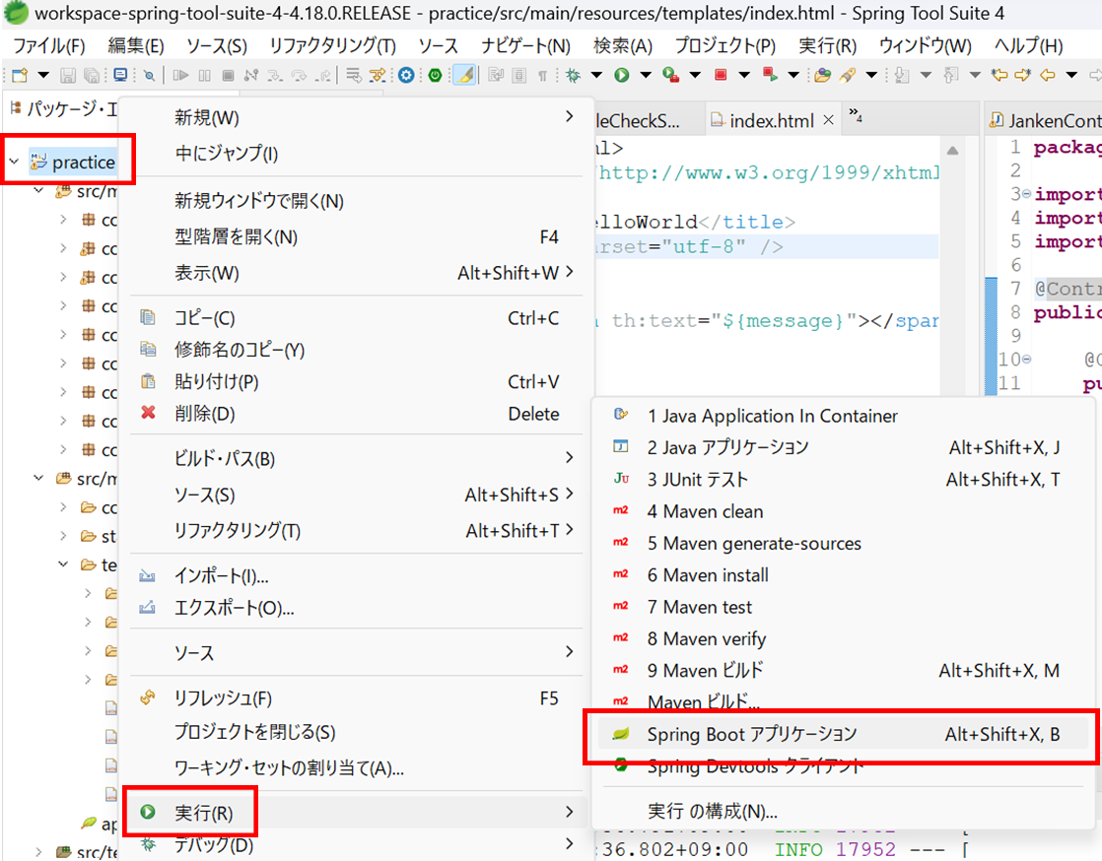
Task: Click the green Spring Boot leaf toolbar icon
Action: point(434,74)
